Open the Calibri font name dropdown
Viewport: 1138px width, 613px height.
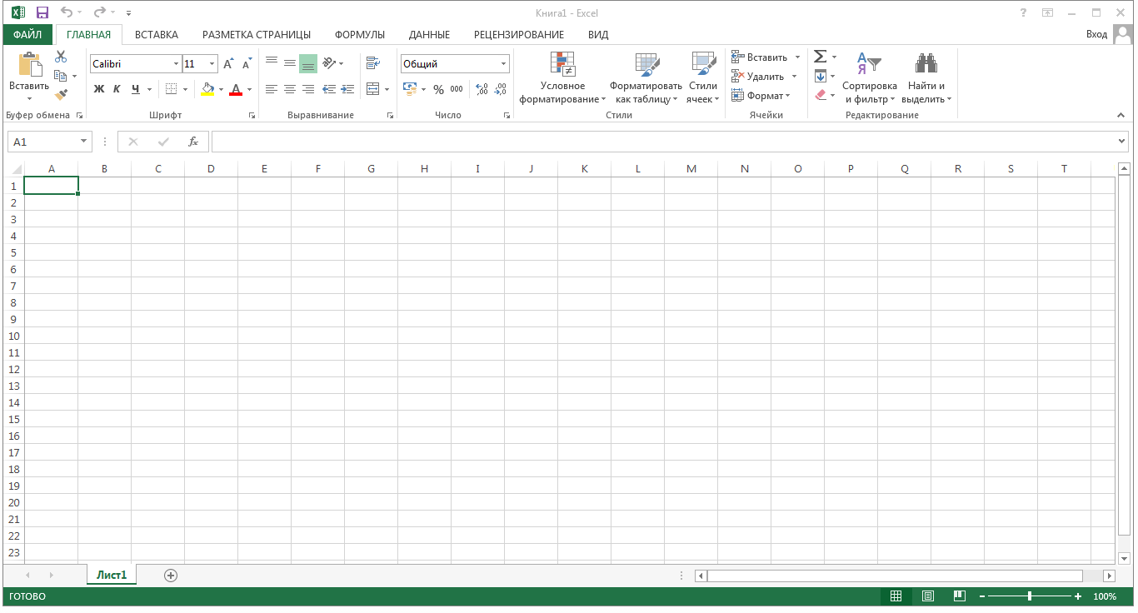[x=176, y=64]
